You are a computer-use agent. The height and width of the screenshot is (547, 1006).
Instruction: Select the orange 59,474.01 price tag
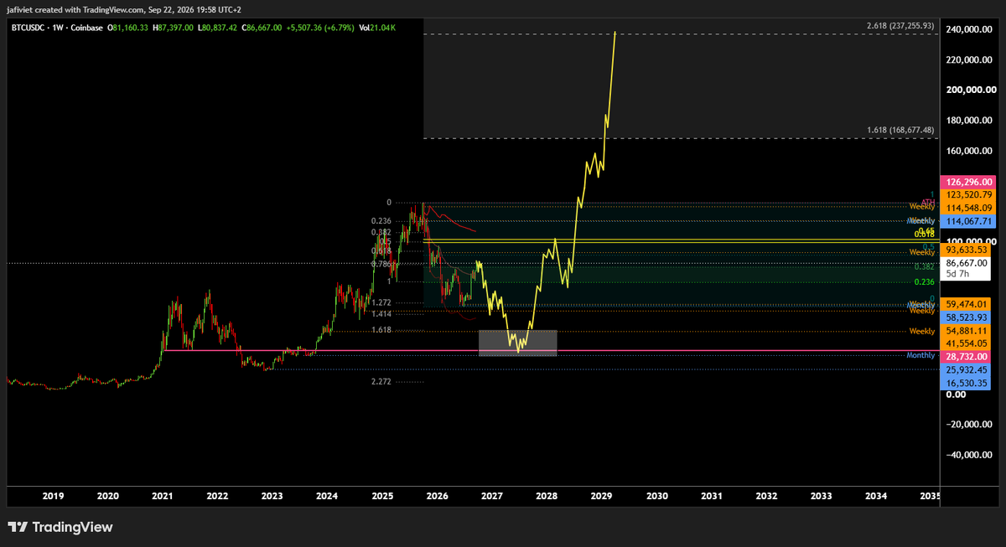[x=966, y=303]
